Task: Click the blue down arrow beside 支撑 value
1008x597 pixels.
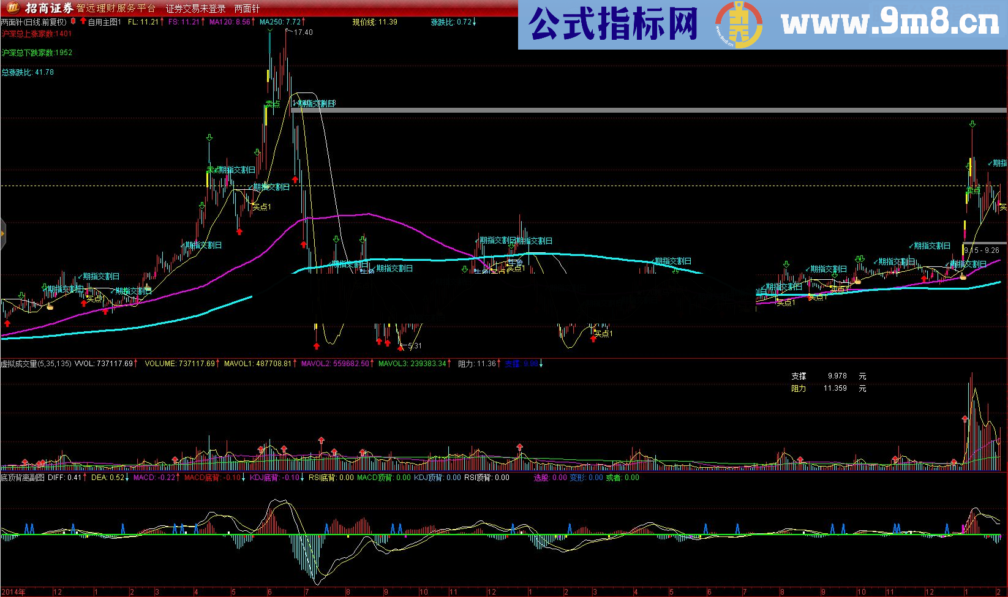Action: (x=541, y=363)
